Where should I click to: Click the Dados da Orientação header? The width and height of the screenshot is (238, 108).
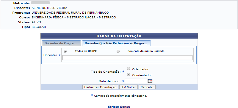[x=119, y=36]
